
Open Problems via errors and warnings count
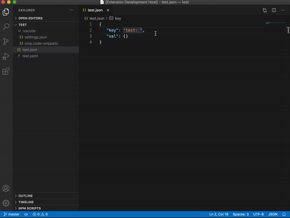[x=40, y=214]
